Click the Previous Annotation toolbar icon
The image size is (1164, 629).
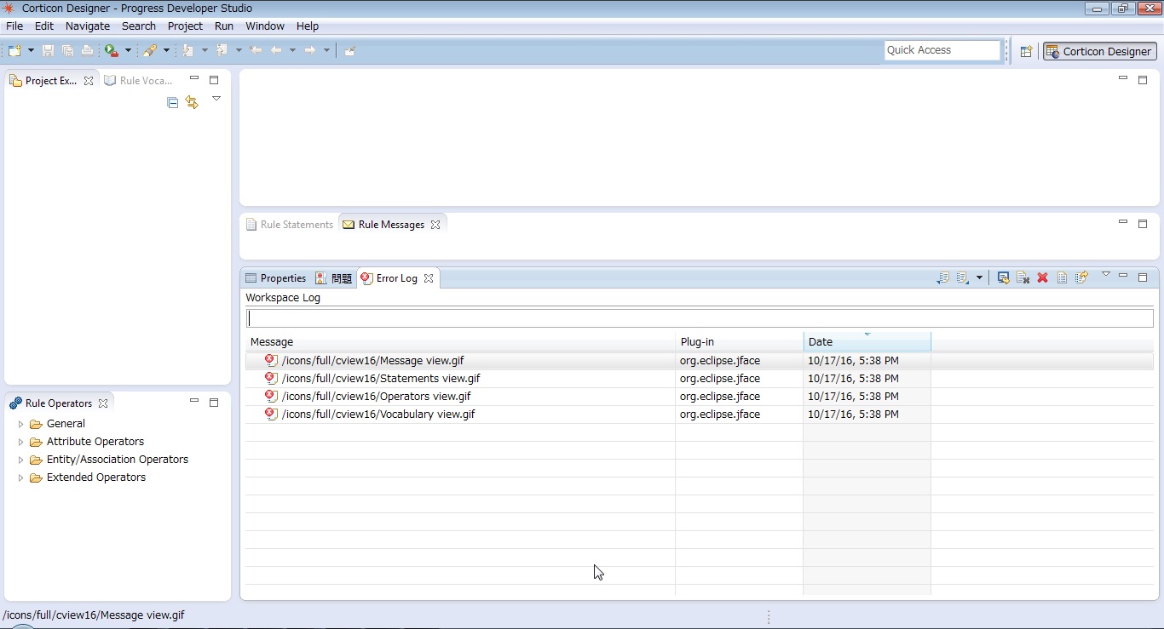(222, 51)
